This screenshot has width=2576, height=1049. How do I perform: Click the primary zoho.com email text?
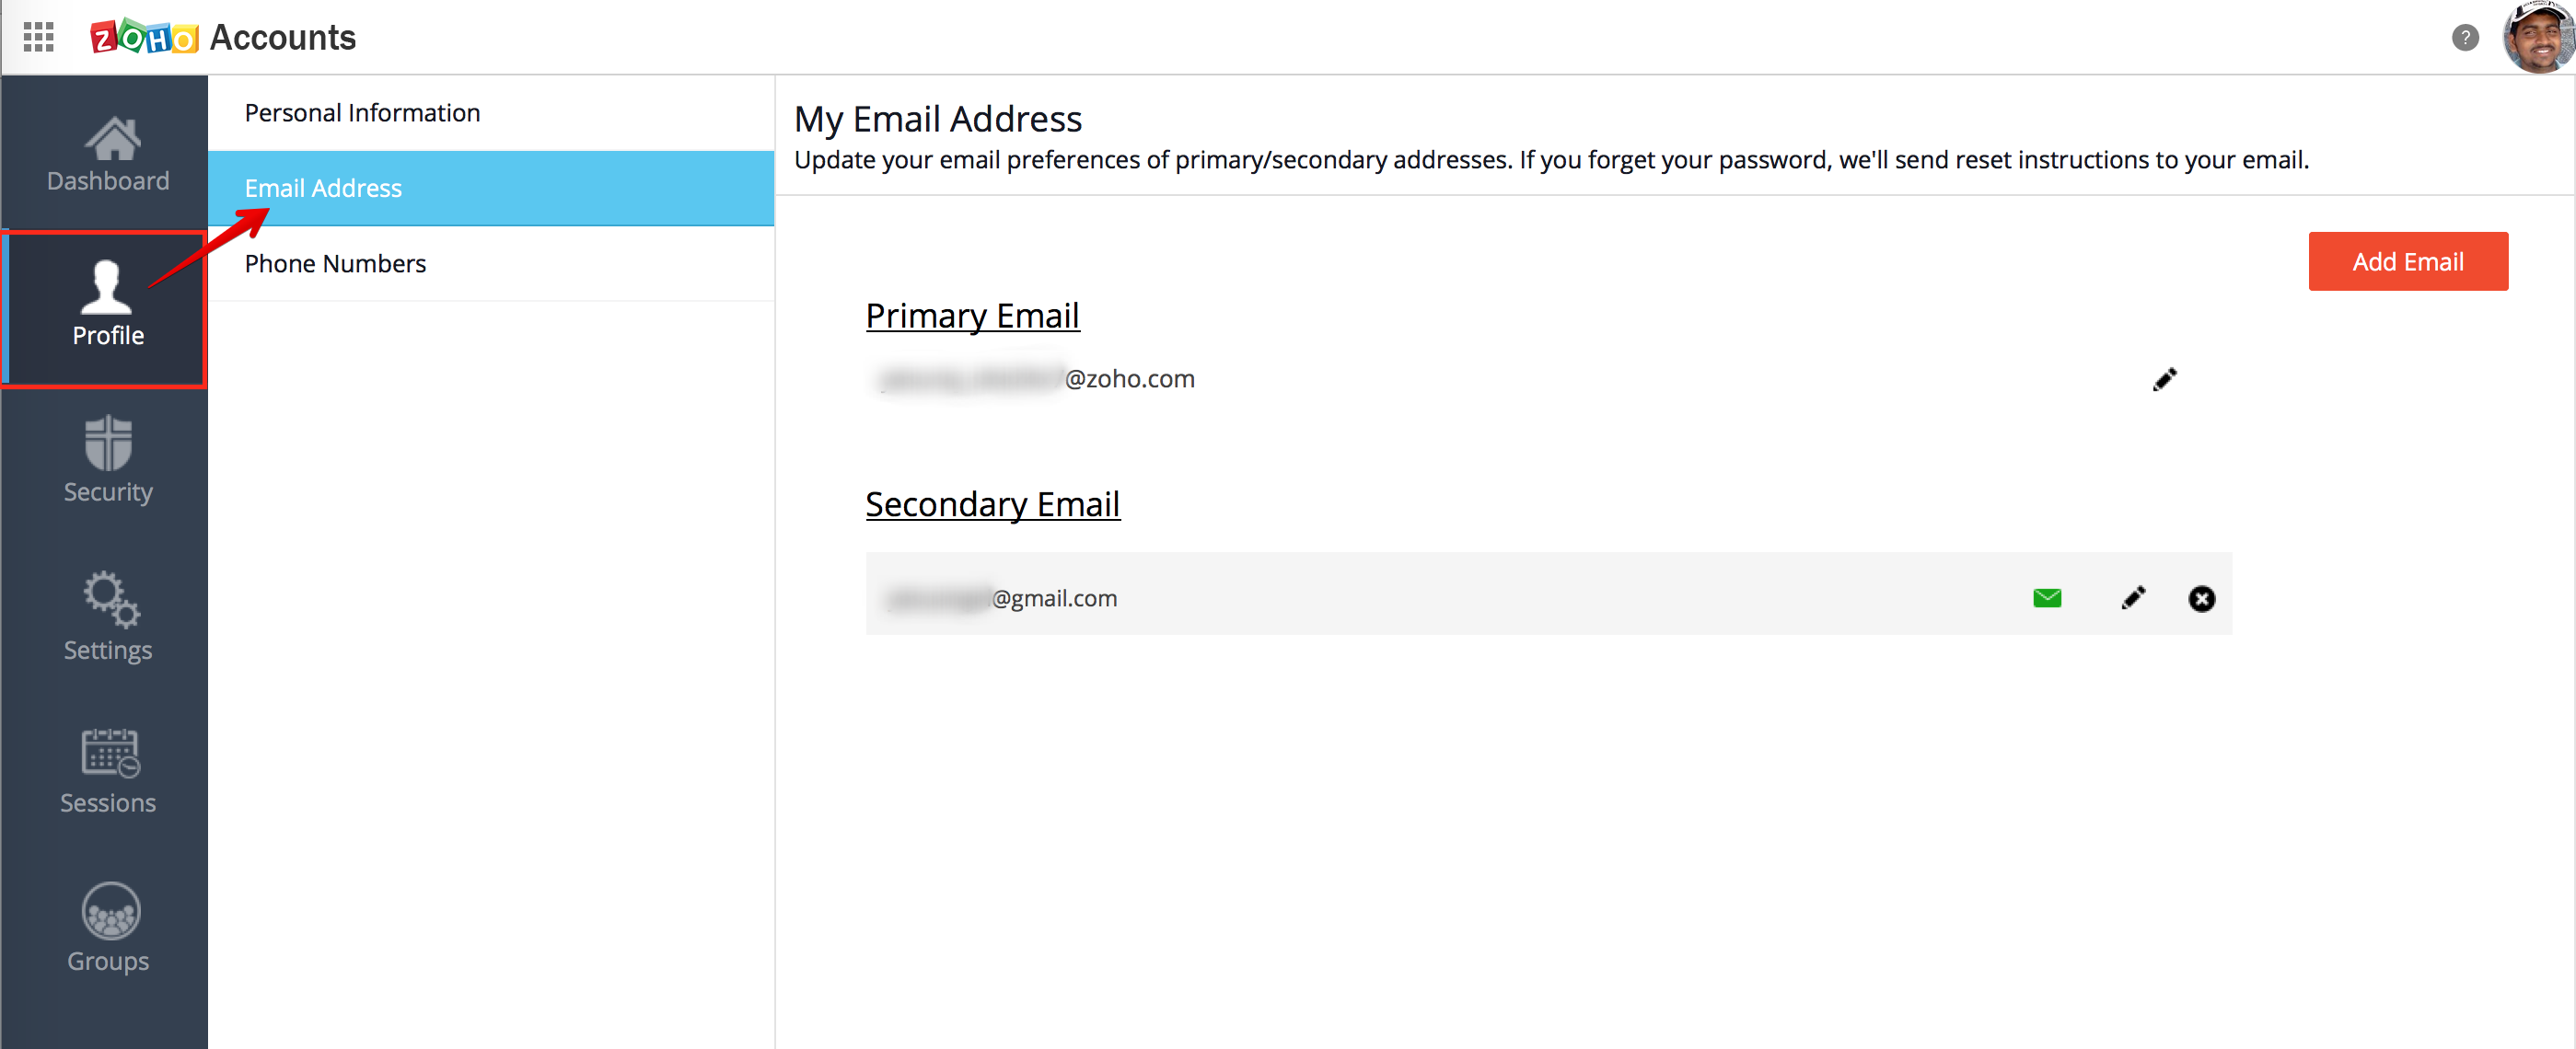click(x=1036, y=380)
